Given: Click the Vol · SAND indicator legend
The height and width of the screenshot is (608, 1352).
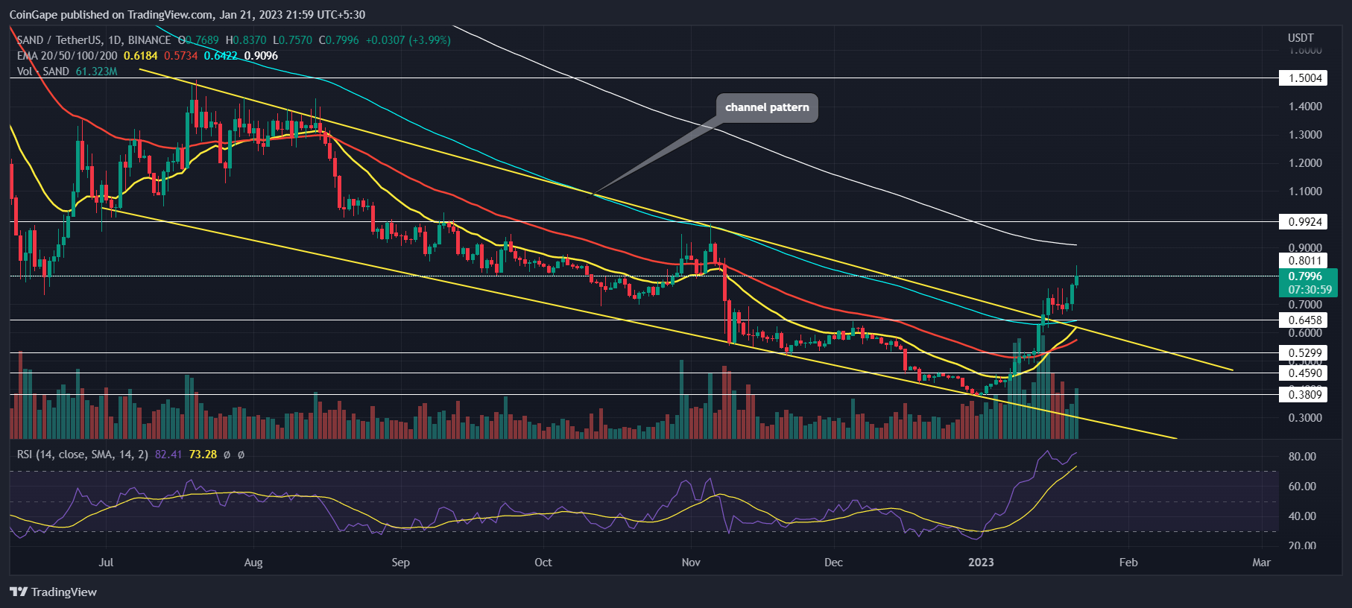Looking at the screenshot, I should click(x=43, y=72).
